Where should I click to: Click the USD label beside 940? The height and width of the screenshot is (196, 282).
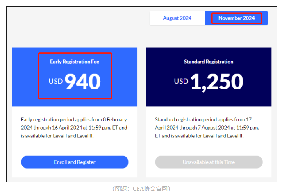(56, 81)
